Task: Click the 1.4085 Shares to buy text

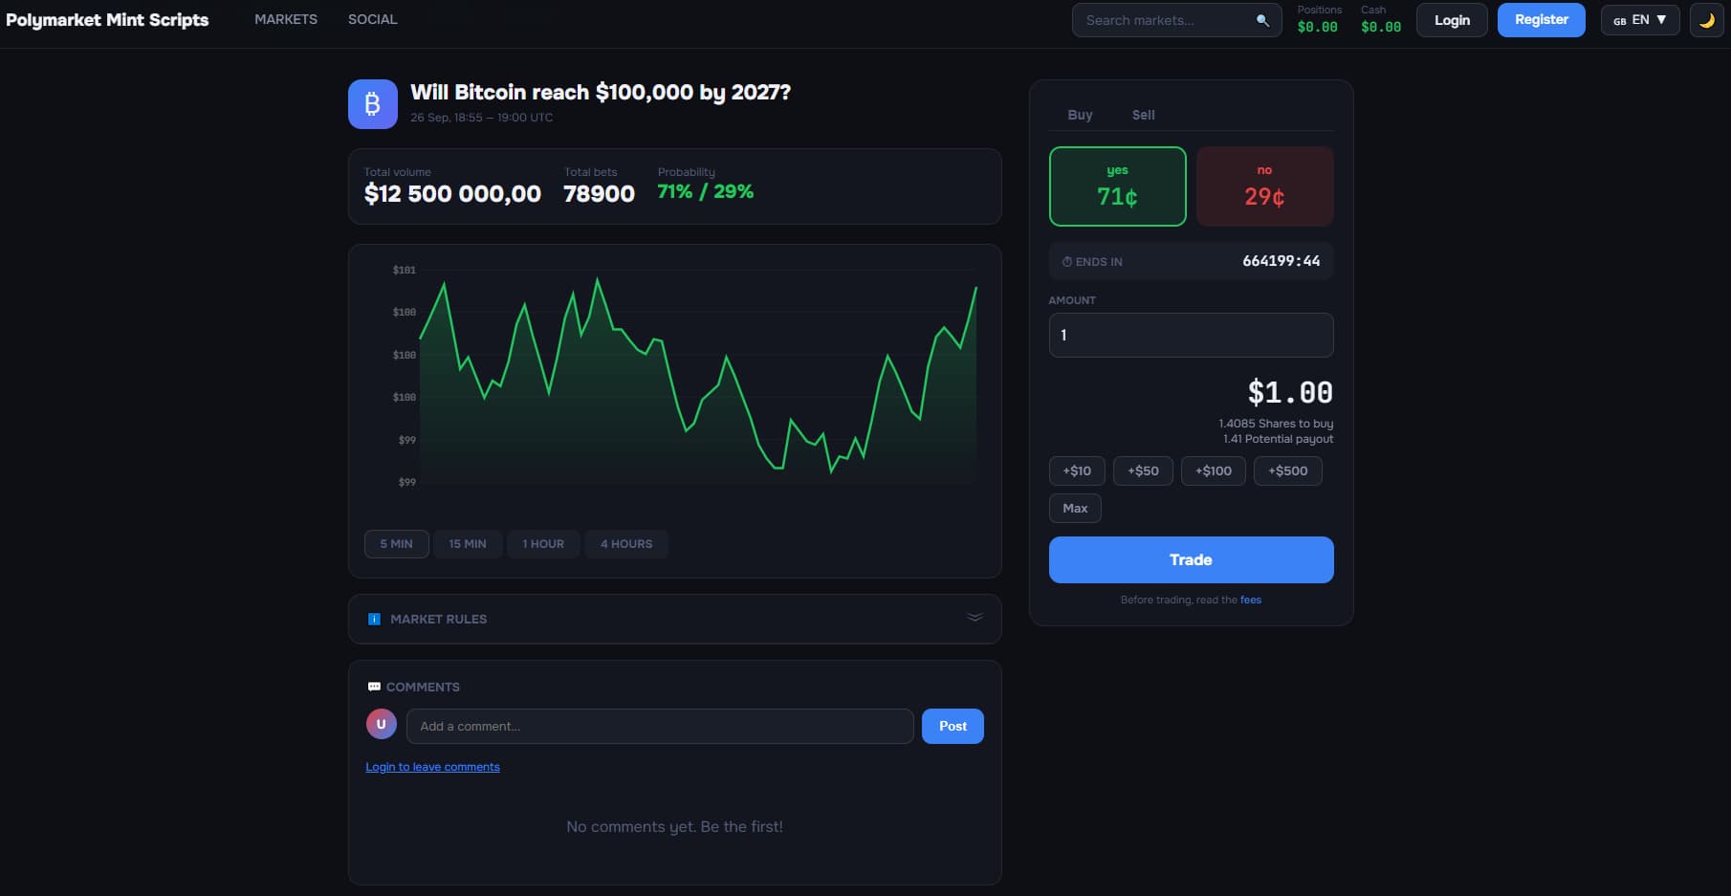Action: (1276, 424)
